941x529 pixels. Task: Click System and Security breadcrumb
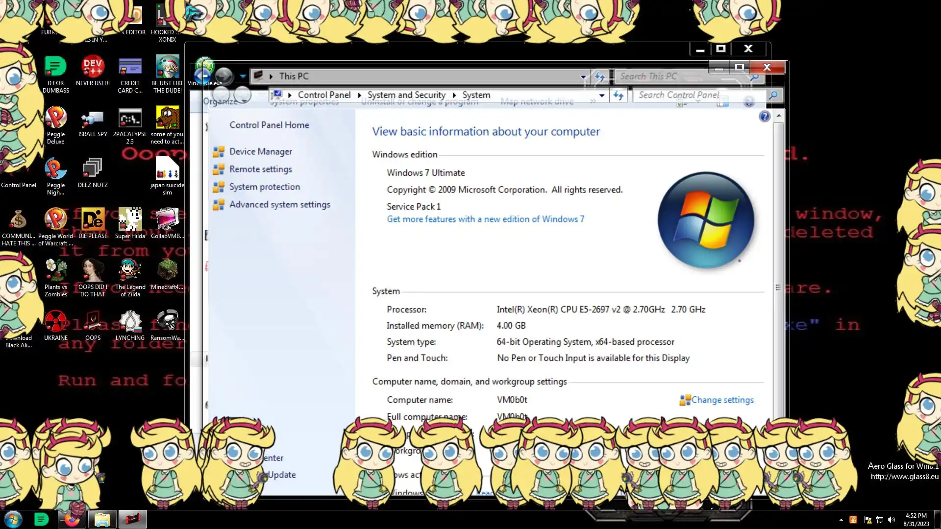(x=406, y=95)
